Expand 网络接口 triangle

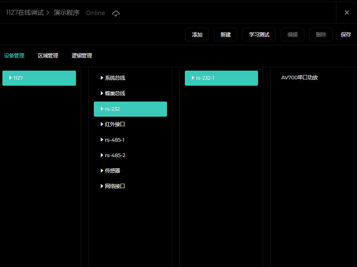coord(102,186)
